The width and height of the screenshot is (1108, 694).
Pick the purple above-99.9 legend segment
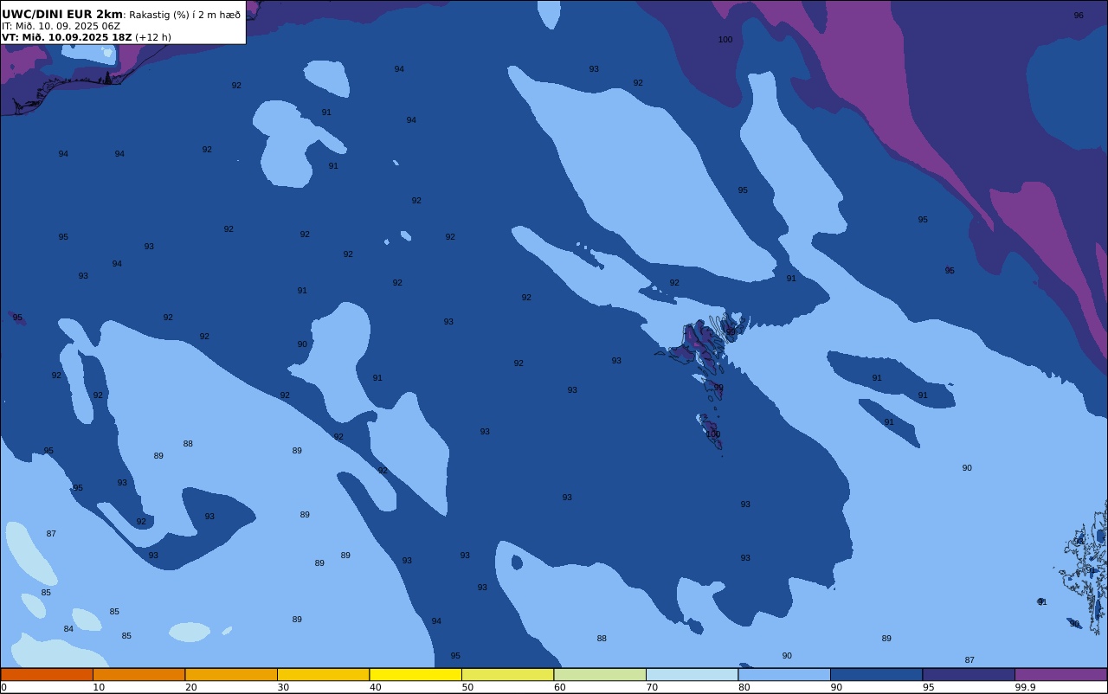pos(1060,674)
